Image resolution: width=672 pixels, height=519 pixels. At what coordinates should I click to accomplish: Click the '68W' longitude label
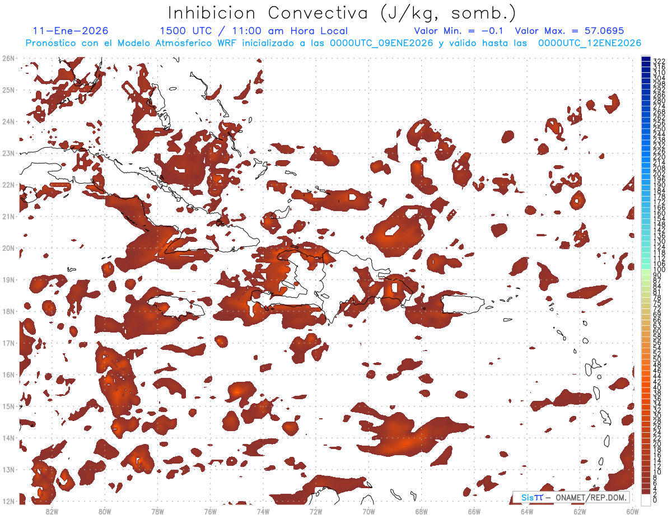coord(422,512)
